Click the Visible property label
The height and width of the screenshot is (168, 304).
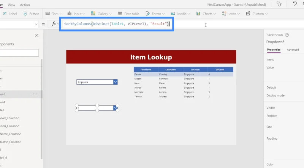[271, 108]
